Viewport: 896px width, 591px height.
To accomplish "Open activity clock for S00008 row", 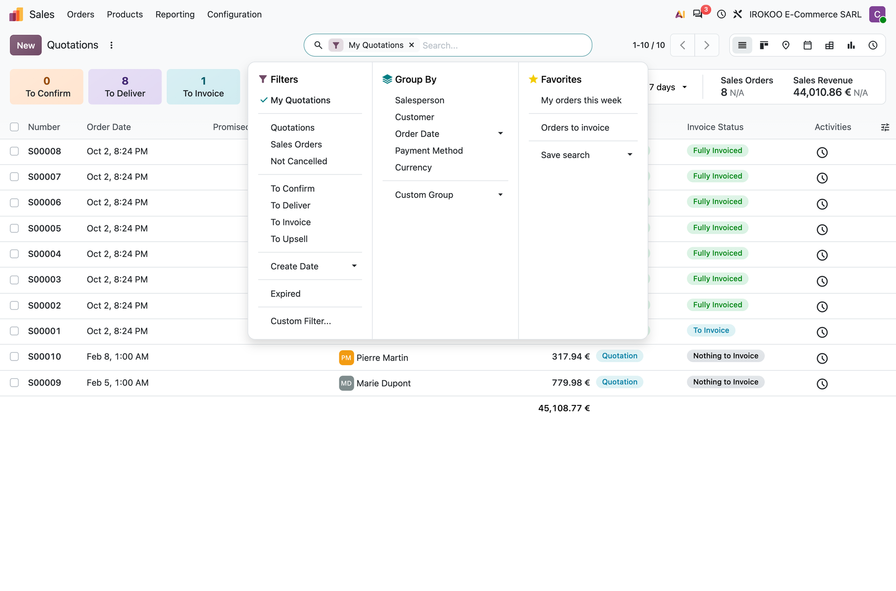I will pyautogui.click(x=822, y=152).
